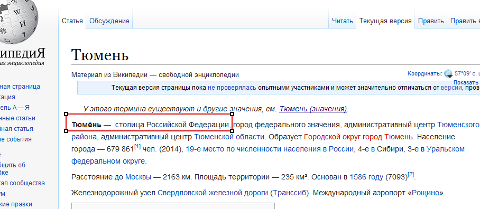Follow the 'не проверялась' link
The height and width of the screenshot is (209, 480).
coord(232,88)
